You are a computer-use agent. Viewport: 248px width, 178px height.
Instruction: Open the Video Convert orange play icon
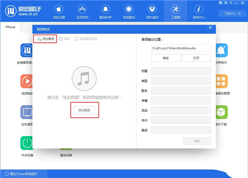(x=26, y=81)
